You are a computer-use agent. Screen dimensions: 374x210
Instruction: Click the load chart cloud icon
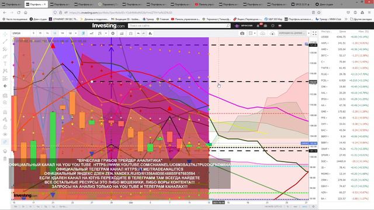point(262,33)
